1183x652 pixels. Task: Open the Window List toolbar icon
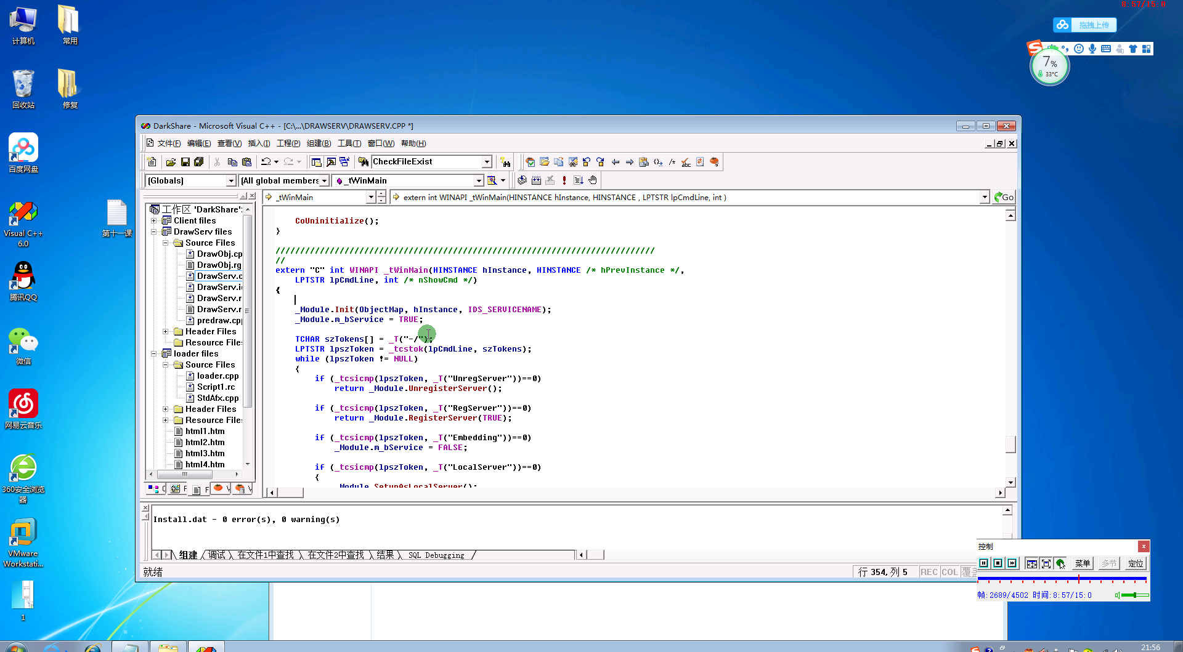point(344,162)
